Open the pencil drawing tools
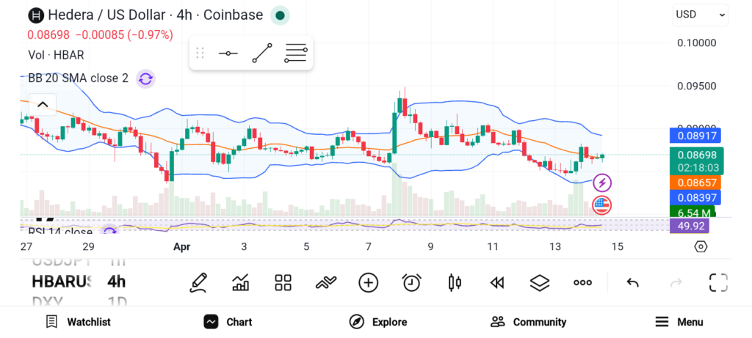The width and height of the screenshot is (752, 338). coord(198,282)
